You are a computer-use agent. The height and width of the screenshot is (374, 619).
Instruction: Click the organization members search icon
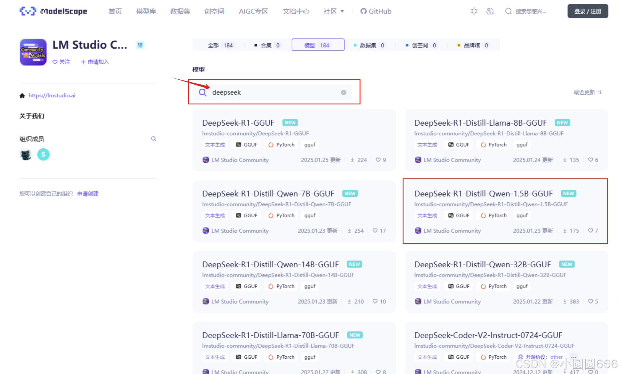[153, 139]
